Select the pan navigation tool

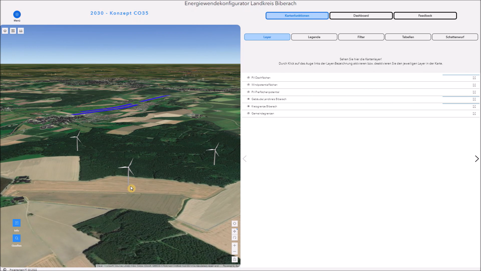234,231
